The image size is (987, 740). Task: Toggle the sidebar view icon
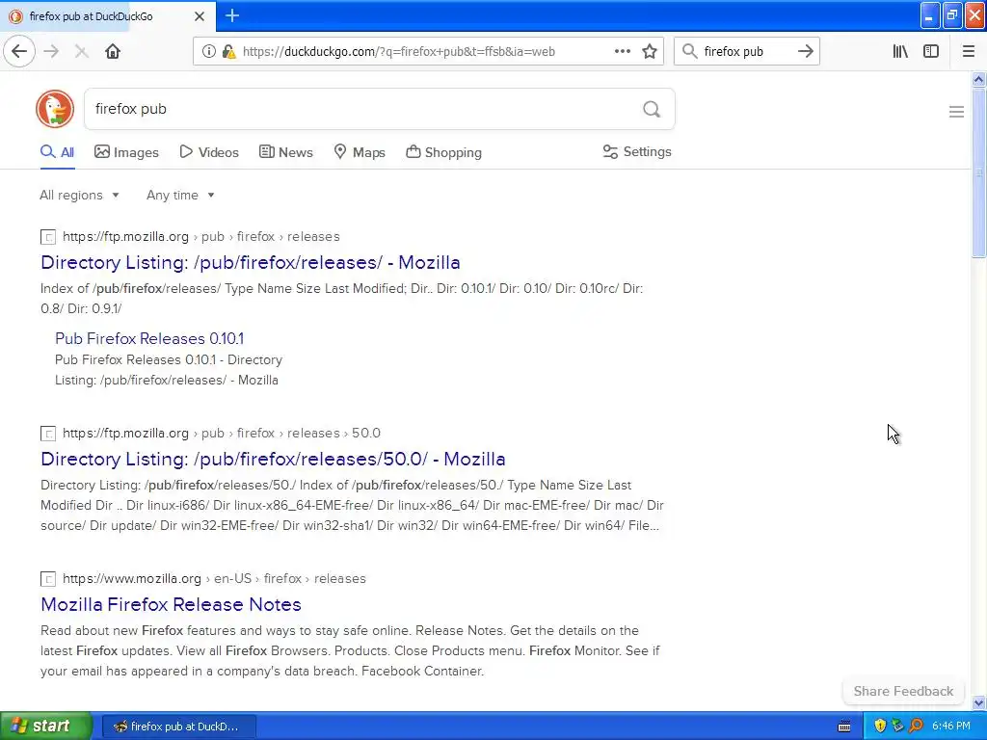coord(931,52)
